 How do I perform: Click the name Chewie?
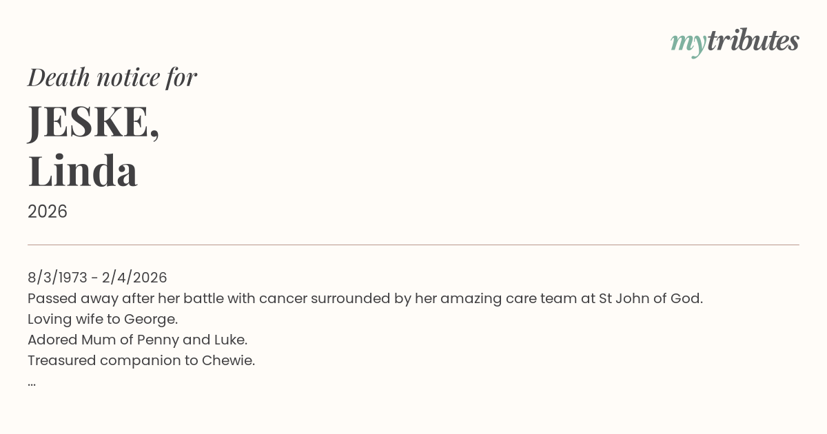click(x=227, y=360)
